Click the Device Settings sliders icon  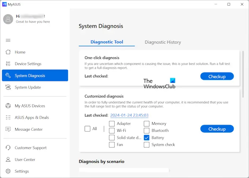tap(8, 64)
